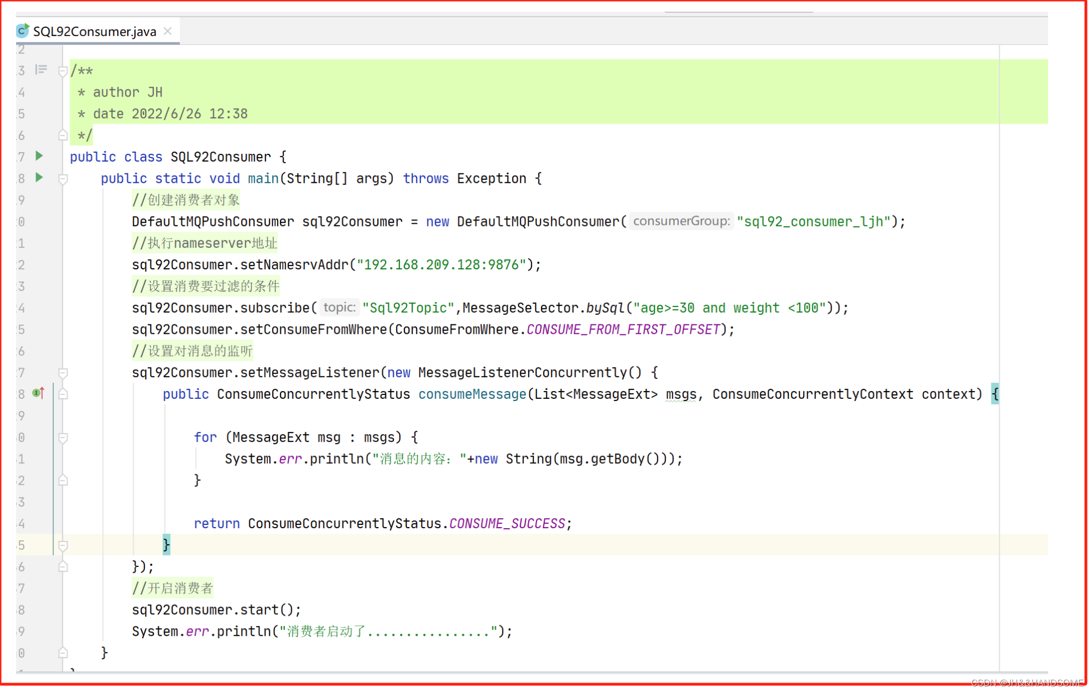1092x692 pixels.
Task: Click implements-method gutter icon near consumeMessage
Action: coord(38,393)
